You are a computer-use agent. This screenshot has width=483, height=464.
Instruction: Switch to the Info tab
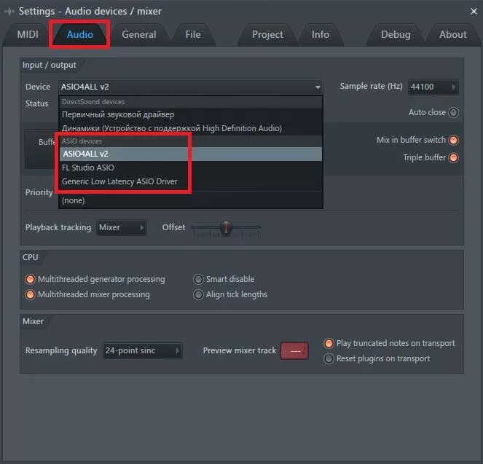(x=321, y=34)
